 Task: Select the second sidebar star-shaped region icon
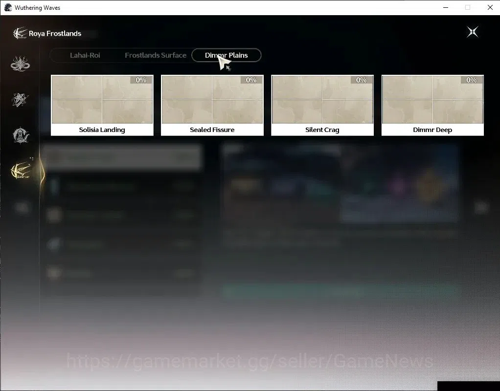tap(20, 100)
